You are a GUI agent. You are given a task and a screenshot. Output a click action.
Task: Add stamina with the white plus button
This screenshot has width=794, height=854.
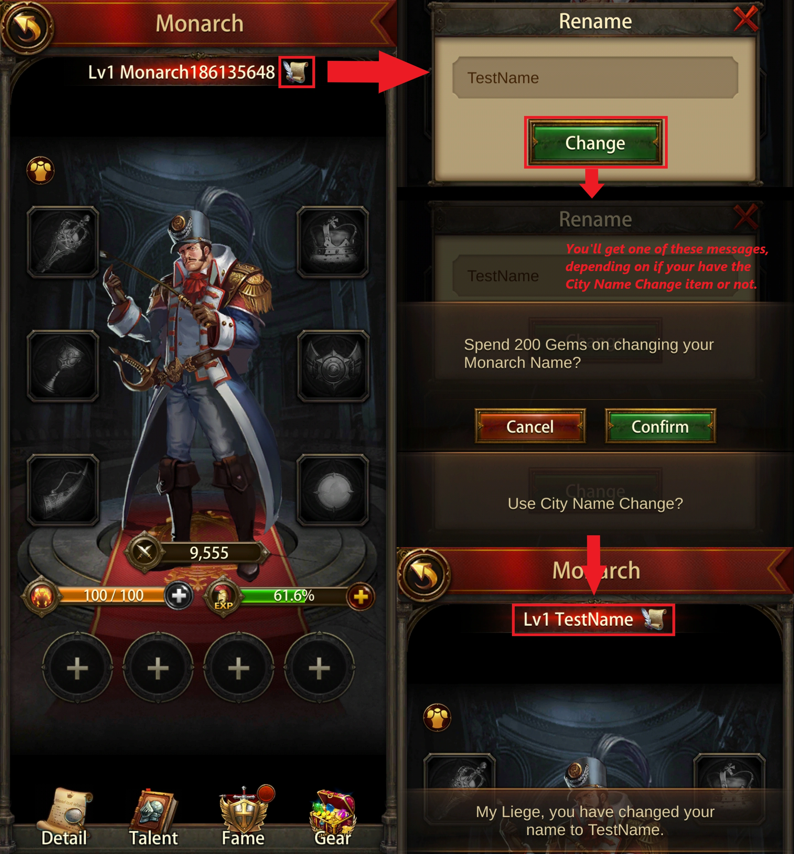pos(179,596)
